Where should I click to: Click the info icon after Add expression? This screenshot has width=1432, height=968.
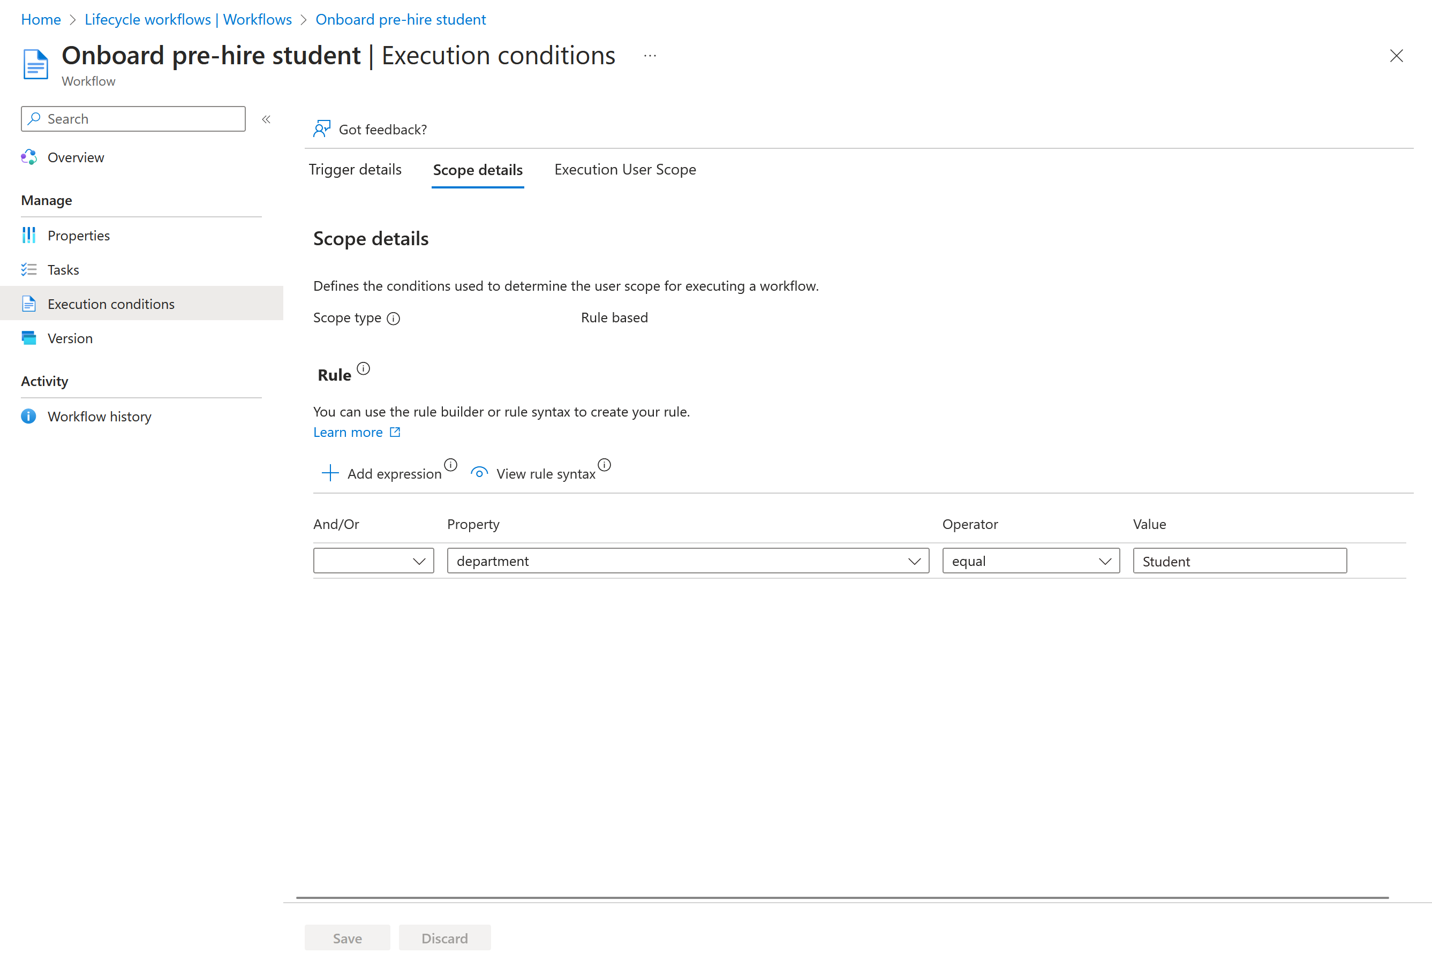tap(450, 465)
